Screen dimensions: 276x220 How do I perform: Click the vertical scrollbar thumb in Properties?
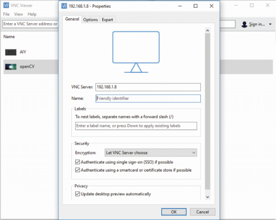[208, 111]
